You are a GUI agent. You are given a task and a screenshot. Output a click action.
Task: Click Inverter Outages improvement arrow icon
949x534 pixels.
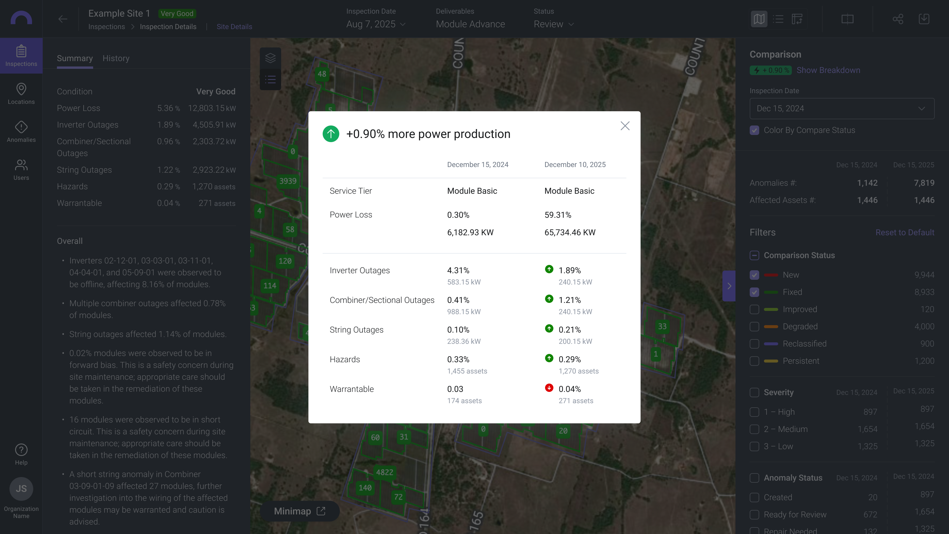(549, 269)
